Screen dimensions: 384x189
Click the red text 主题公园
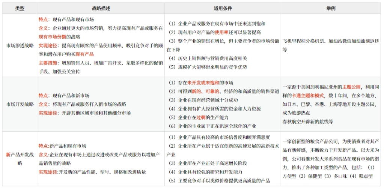(x=352, y=87)
